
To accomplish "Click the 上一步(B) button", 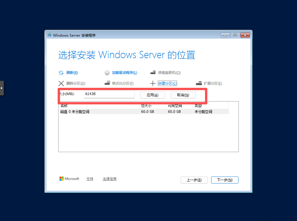I will tap(194, 180).
